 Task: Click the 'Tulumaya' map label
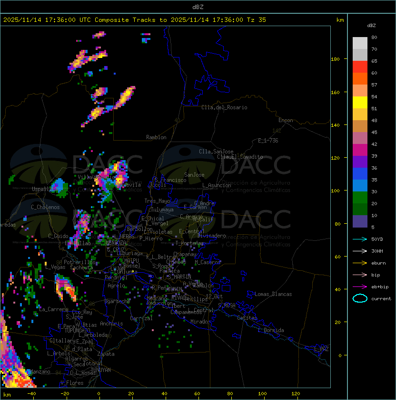(x=162, y=210)
